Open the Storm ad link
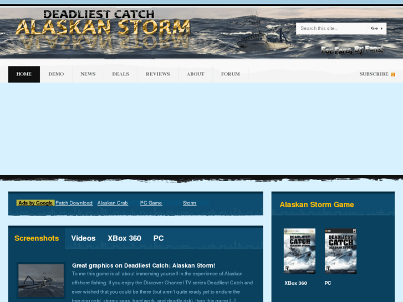This screenshot has width=403, height=302. click(x=190, y=203)
